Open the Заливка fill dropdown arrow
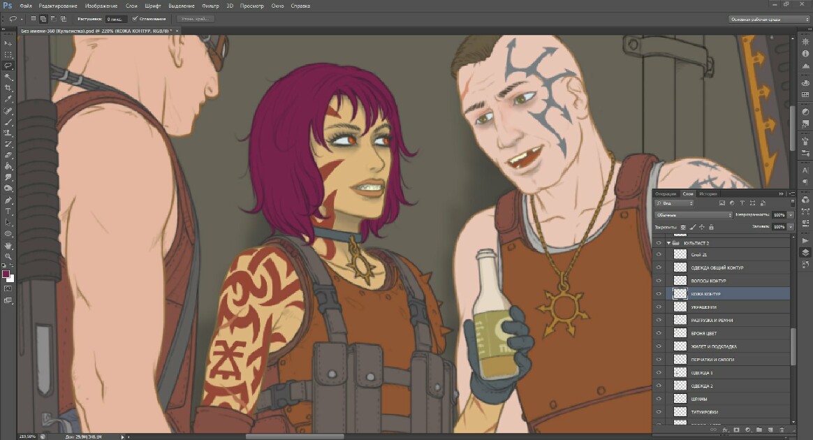This screenshot has height=440, width=813. pos(790,227)
